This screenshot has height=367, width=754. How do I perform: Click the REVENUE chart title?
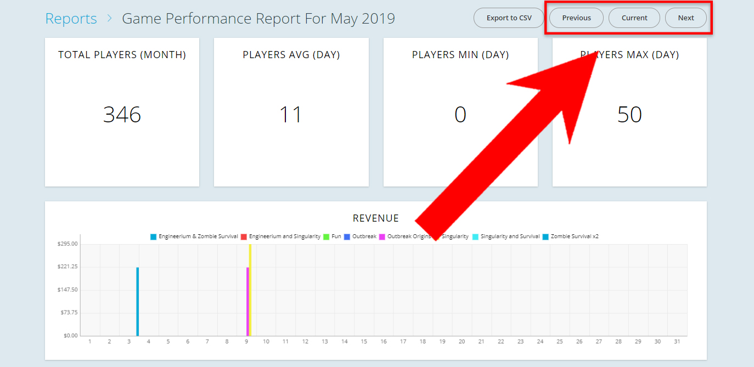(376, 218)
